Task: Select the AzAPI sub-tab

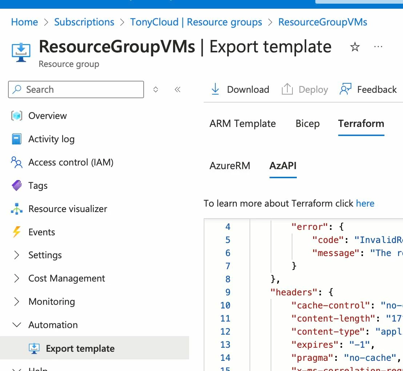Action: (x=283, y=165)
